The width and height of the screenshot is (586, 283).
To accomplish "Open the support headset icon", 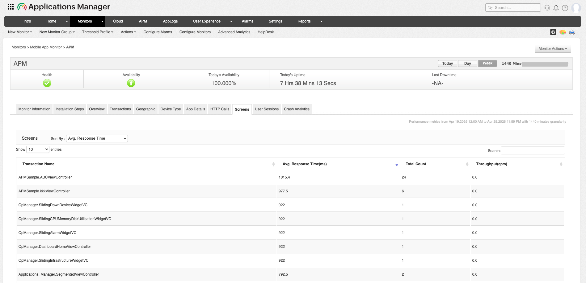I will (x=547, y=8).
